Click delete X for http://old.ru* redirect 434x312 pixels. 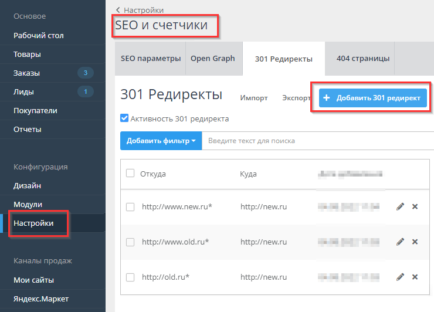coord(415,277)
